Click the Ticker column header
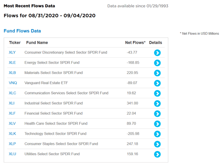 (x=15, y=42)
